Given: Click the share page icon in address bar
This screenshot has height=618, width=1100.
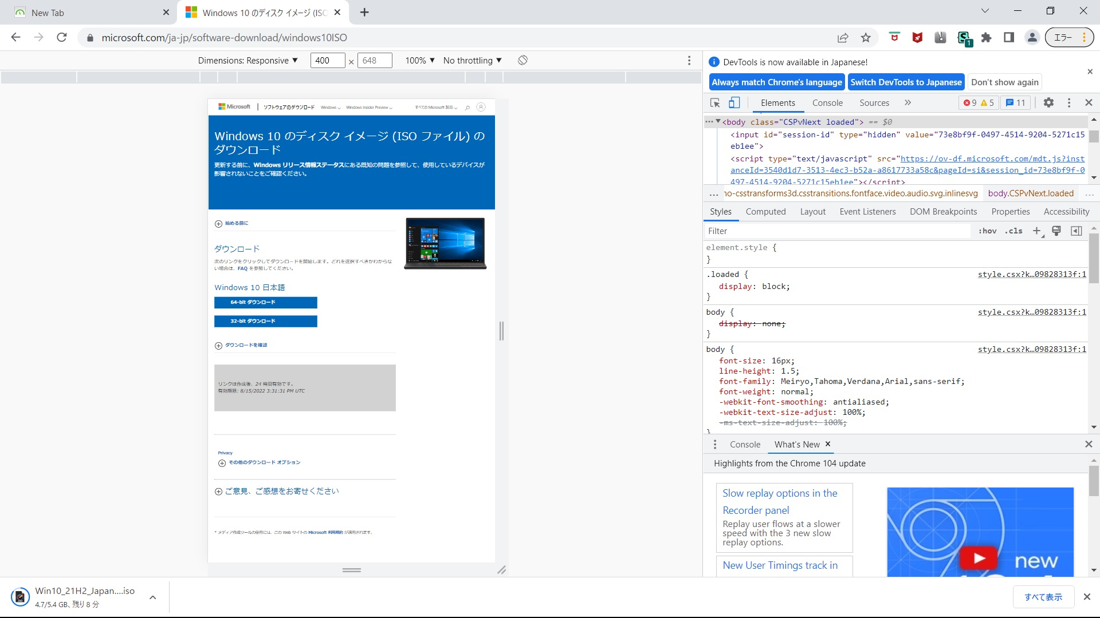Looking at the screenshot, I should click(x=843, y=38).
